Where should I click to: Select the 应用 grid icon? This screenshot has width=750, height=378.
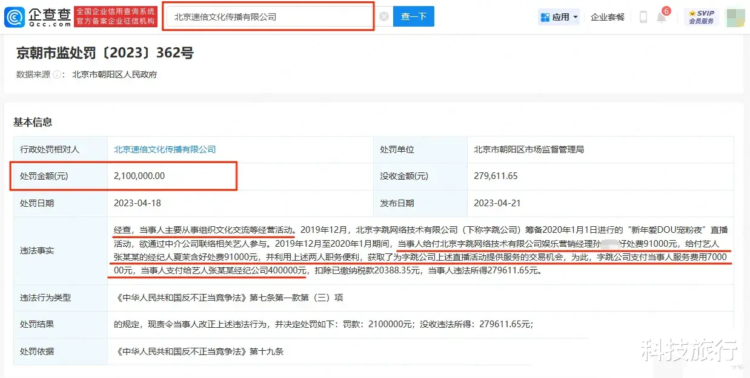(545, 17)
